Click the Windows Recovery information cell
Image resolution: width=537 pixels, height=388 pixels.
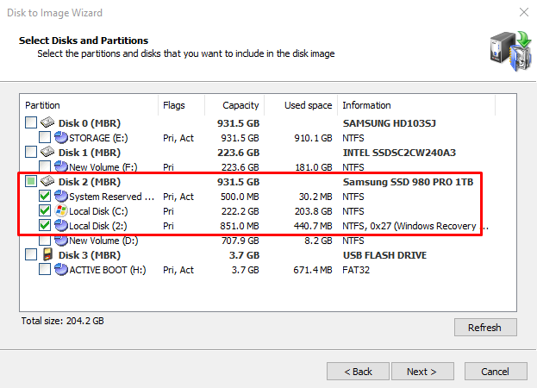[415, 226]
